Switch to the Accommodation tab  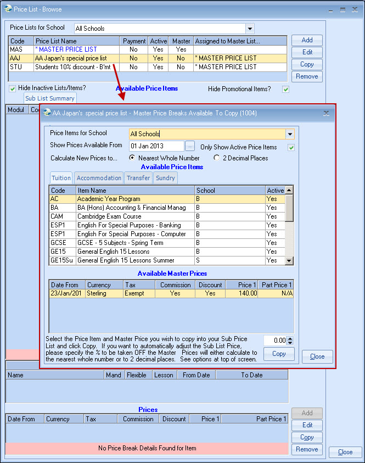tap(99, 178)
